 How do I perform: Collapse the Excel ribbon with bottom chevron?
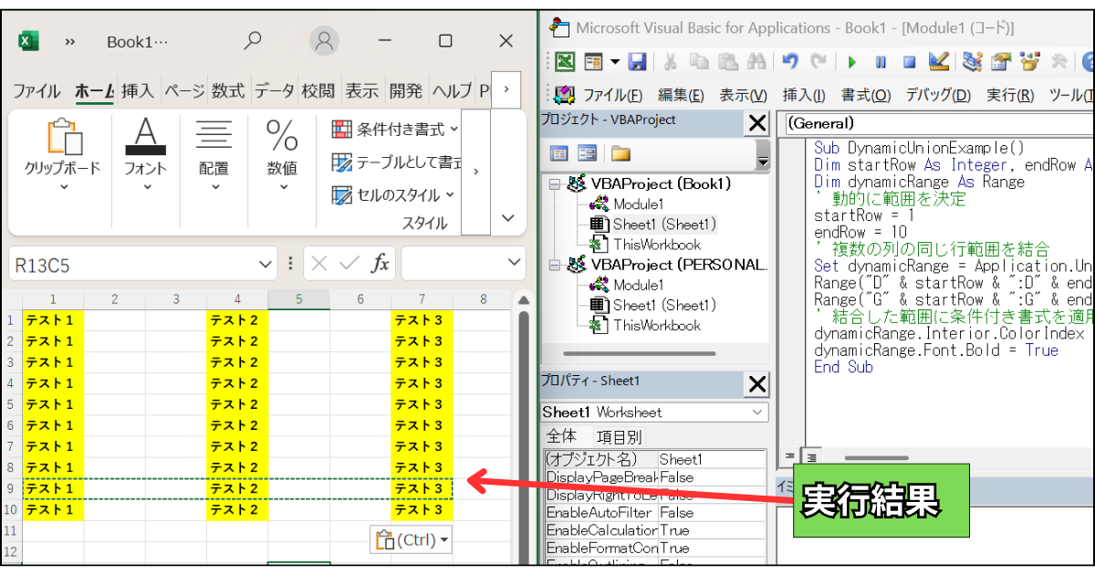[x=508, y=217]
